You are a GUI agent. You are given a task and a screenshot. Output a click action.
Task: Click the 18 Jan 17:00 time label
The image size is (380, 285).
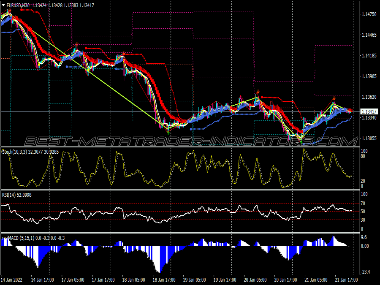tap(164, 280)
